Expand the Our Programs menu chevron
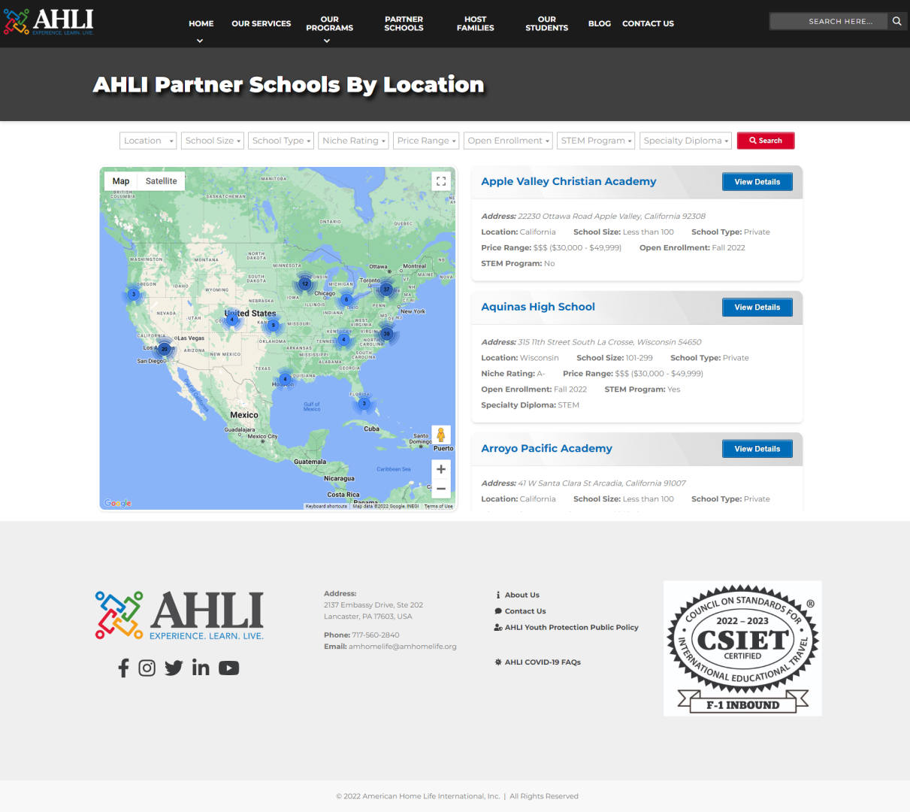 [x=327, y=41]
